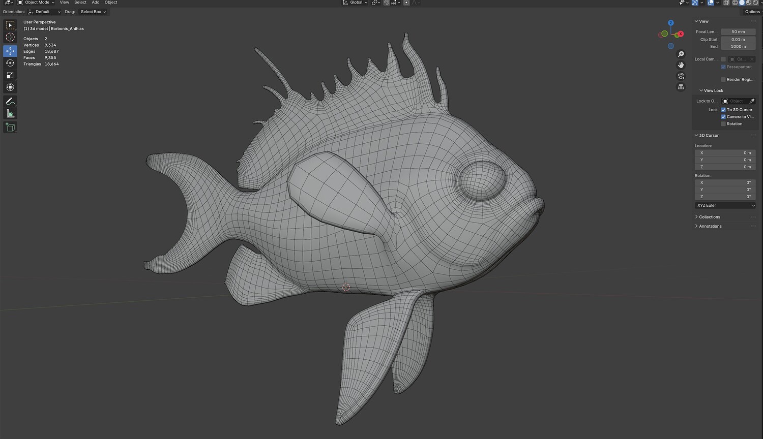The width and height of the screenshot is (763, 439).
Task: Click the 3D Cursor Location Z field
Action: click(725, 167)
